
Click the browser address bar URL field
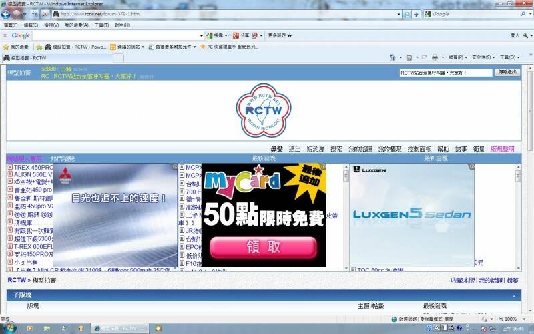point(225,14)
